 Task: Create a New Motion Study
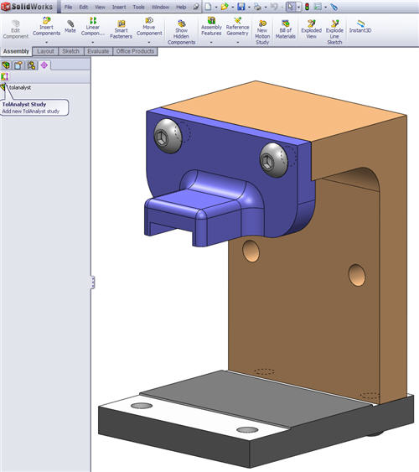pyautogui.click(x=262, y=32)
